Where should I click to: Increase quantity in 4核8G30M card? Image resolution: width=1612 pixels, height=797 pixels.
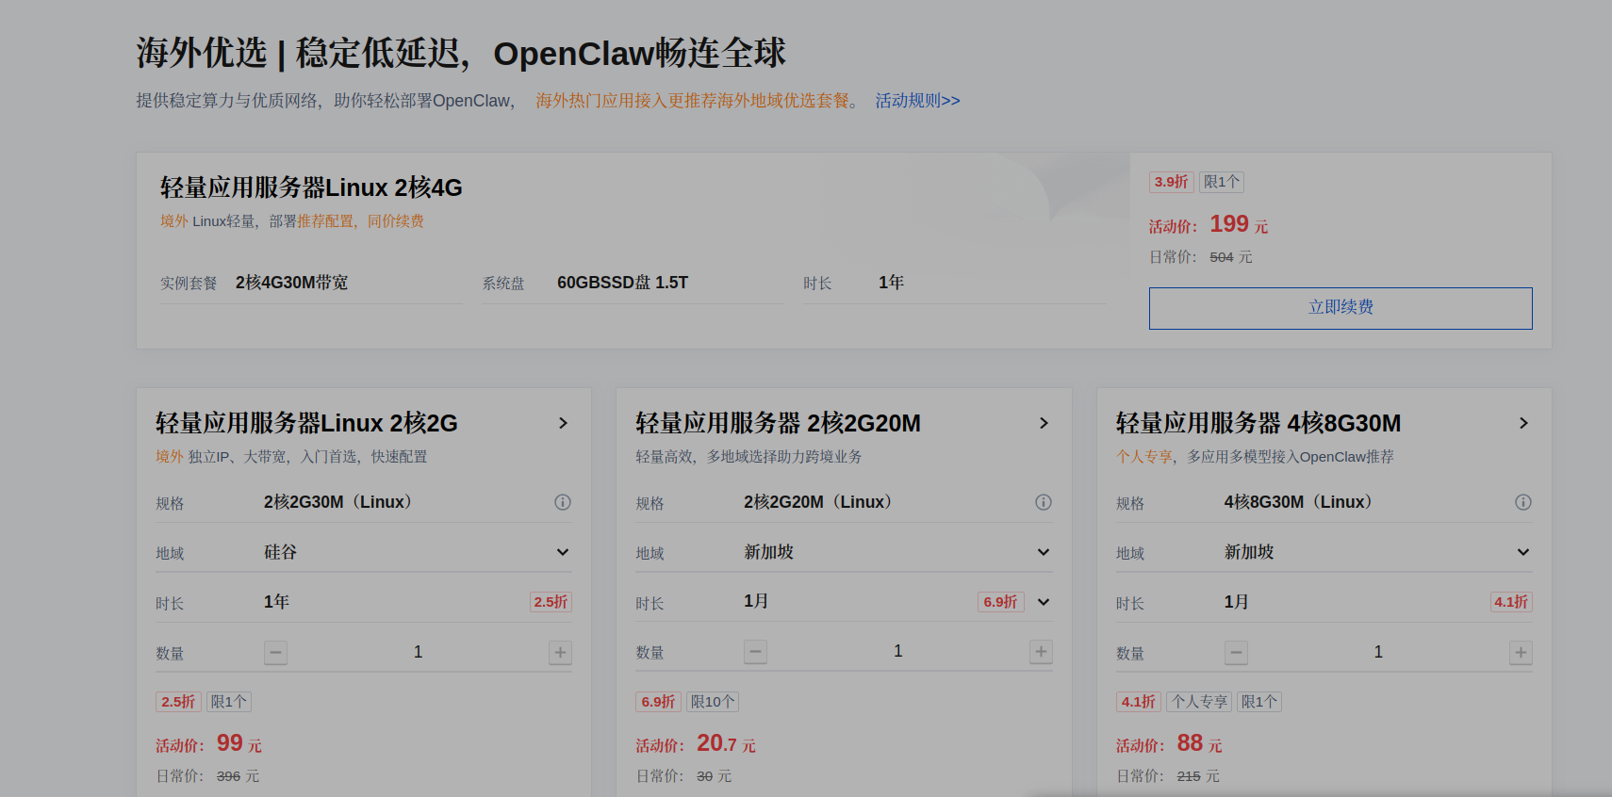tap(1521, 652)
